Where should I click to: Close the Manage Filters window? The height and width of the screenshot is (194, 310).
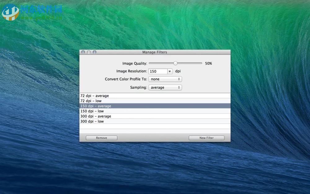pos(83,52)
